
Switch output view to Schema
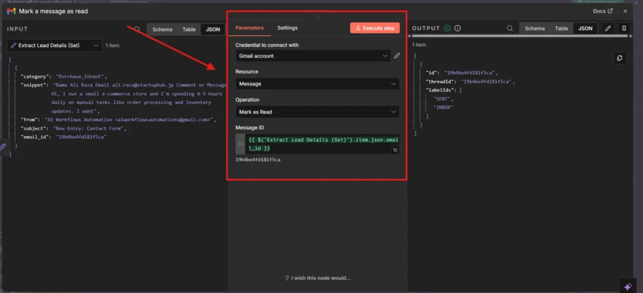[x=535, y=28]
